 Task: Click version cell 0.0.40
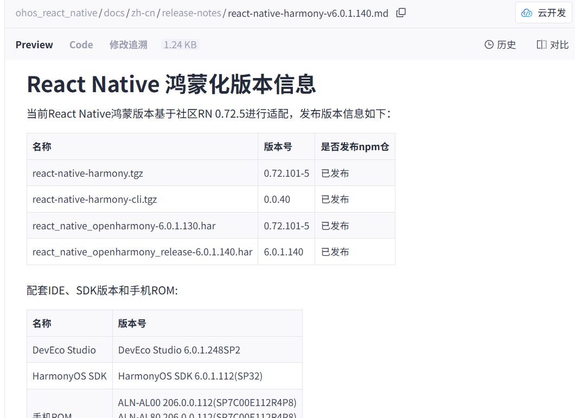[x=286, y=199]
